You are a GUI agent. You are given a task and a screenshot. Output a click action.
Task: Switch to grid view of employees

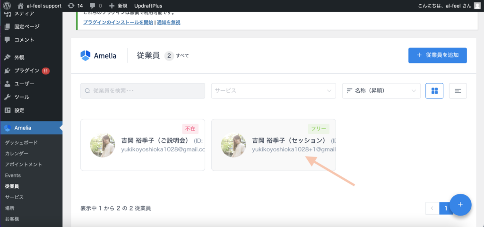[434, 91]
